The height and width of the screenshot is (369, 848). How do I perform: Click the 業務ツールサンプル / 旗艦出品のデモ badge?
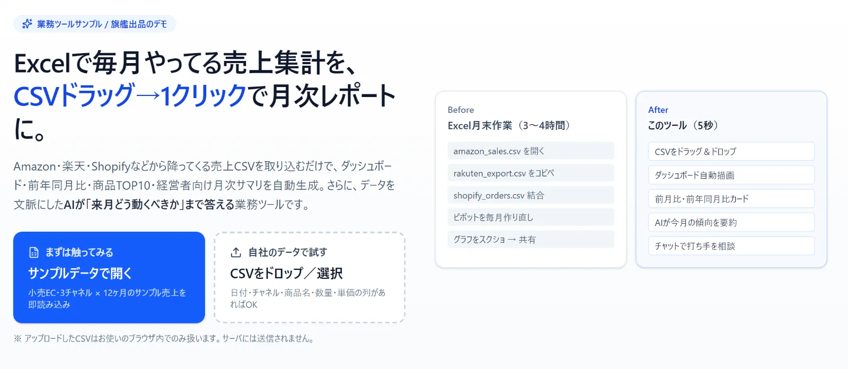pos(94,24)
